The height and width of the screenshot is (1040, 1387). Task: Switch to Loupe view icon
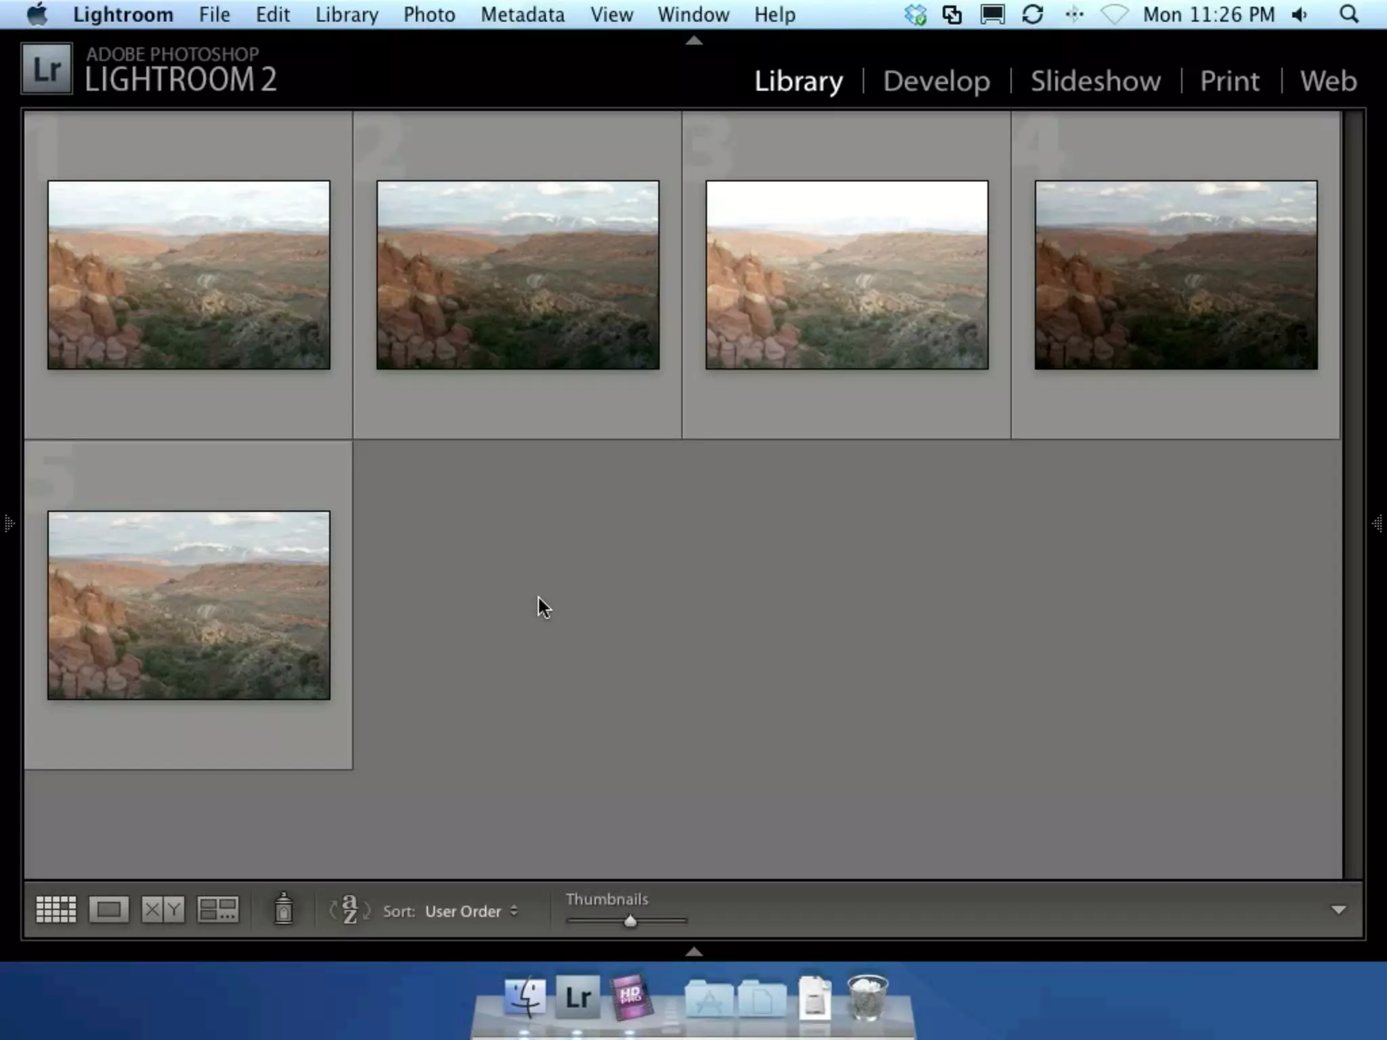tap(108, 909)
